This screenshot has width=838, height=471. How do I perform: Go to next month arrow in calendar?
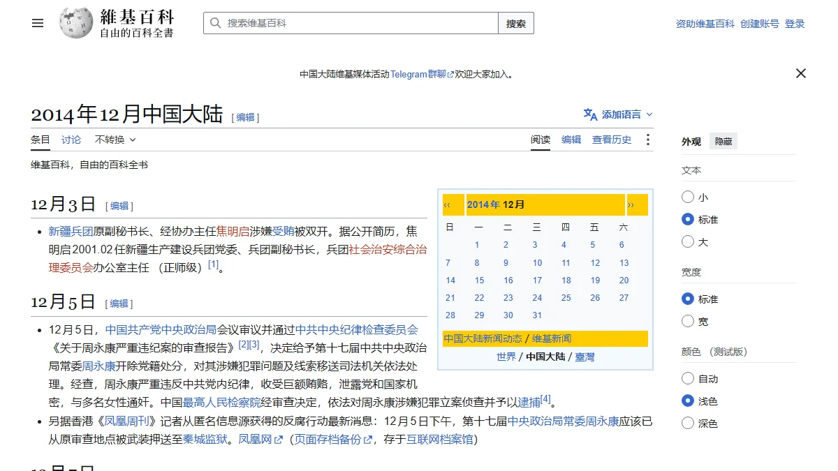pyautogui.click(x=631, y=204)
